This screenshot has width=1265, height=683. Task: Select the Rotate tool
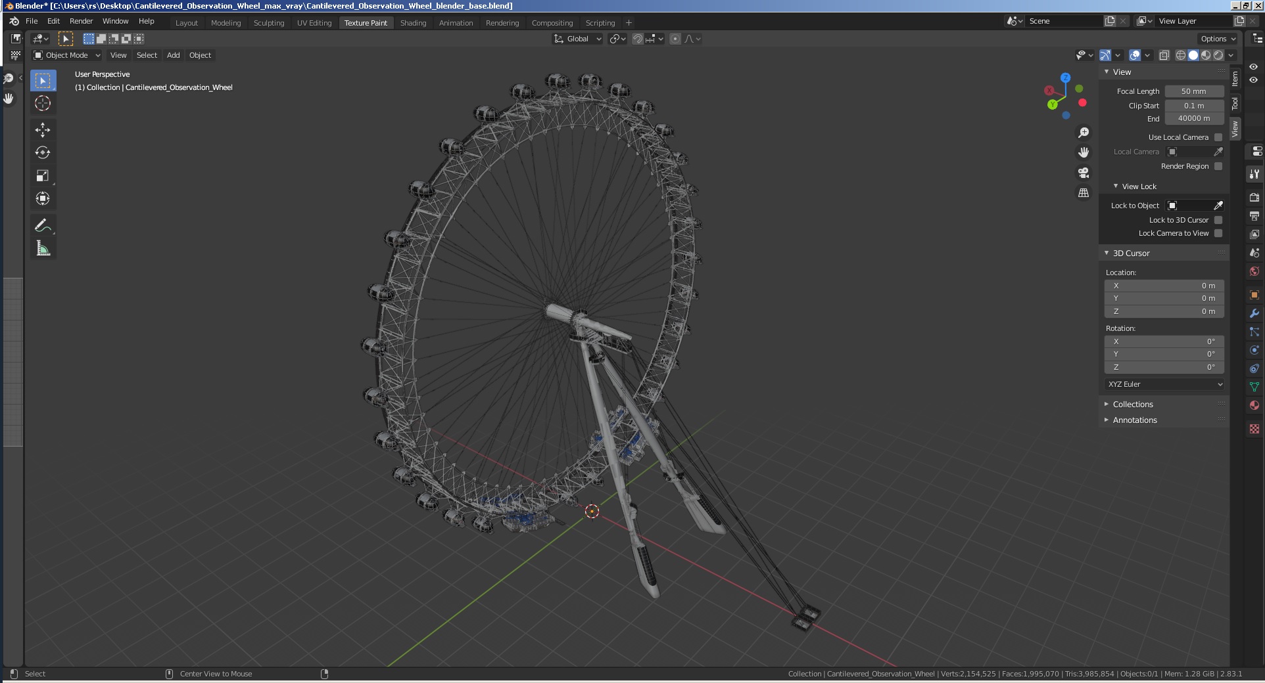tap(43, 152)
